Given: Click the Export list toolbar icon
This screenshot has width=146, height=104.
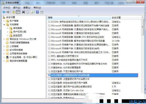Looking at the screenshot, I should (x=32, y=12).
